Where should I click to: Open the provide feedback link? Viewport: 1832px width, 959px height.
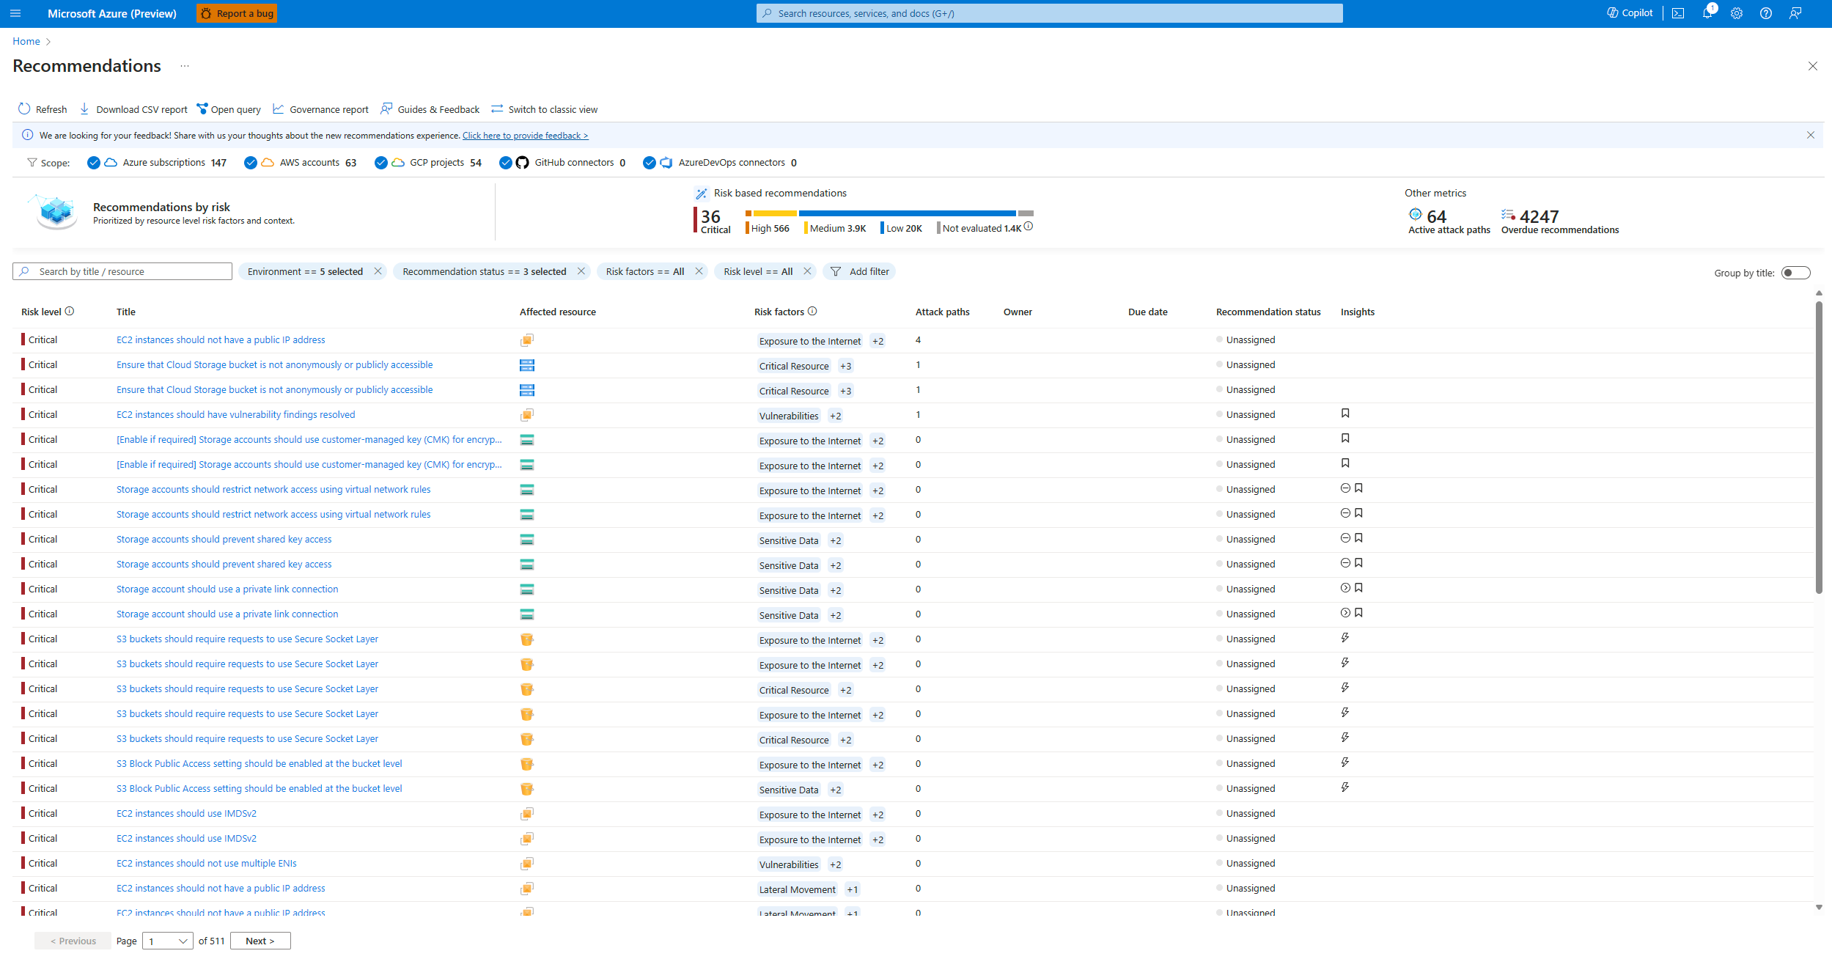525,136
